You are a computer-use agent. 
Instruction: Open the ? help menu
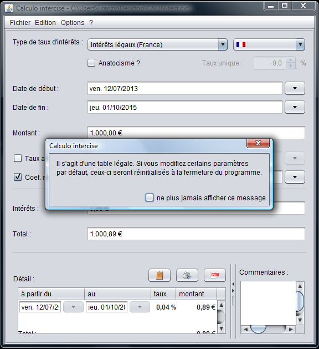(x=91, y=23)
